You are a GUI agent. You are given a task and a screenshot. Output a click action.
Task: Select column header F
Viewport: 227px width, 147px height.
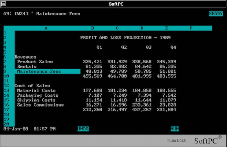click(191, 28)
